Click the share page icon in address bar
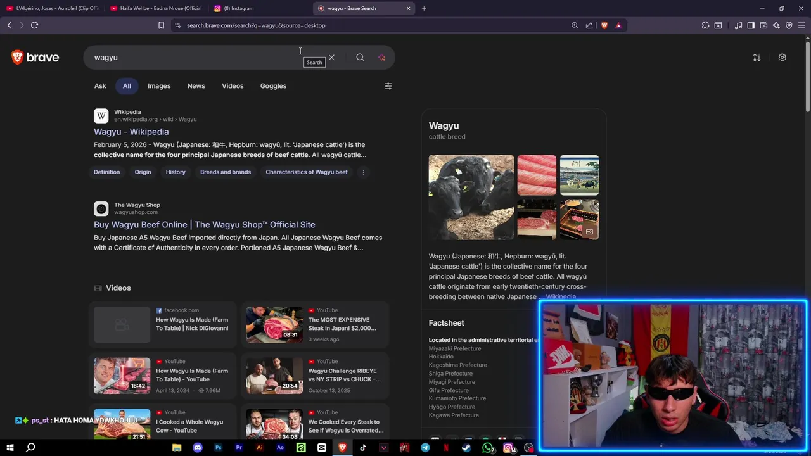 pyautogui.click(x=589, y=25)
